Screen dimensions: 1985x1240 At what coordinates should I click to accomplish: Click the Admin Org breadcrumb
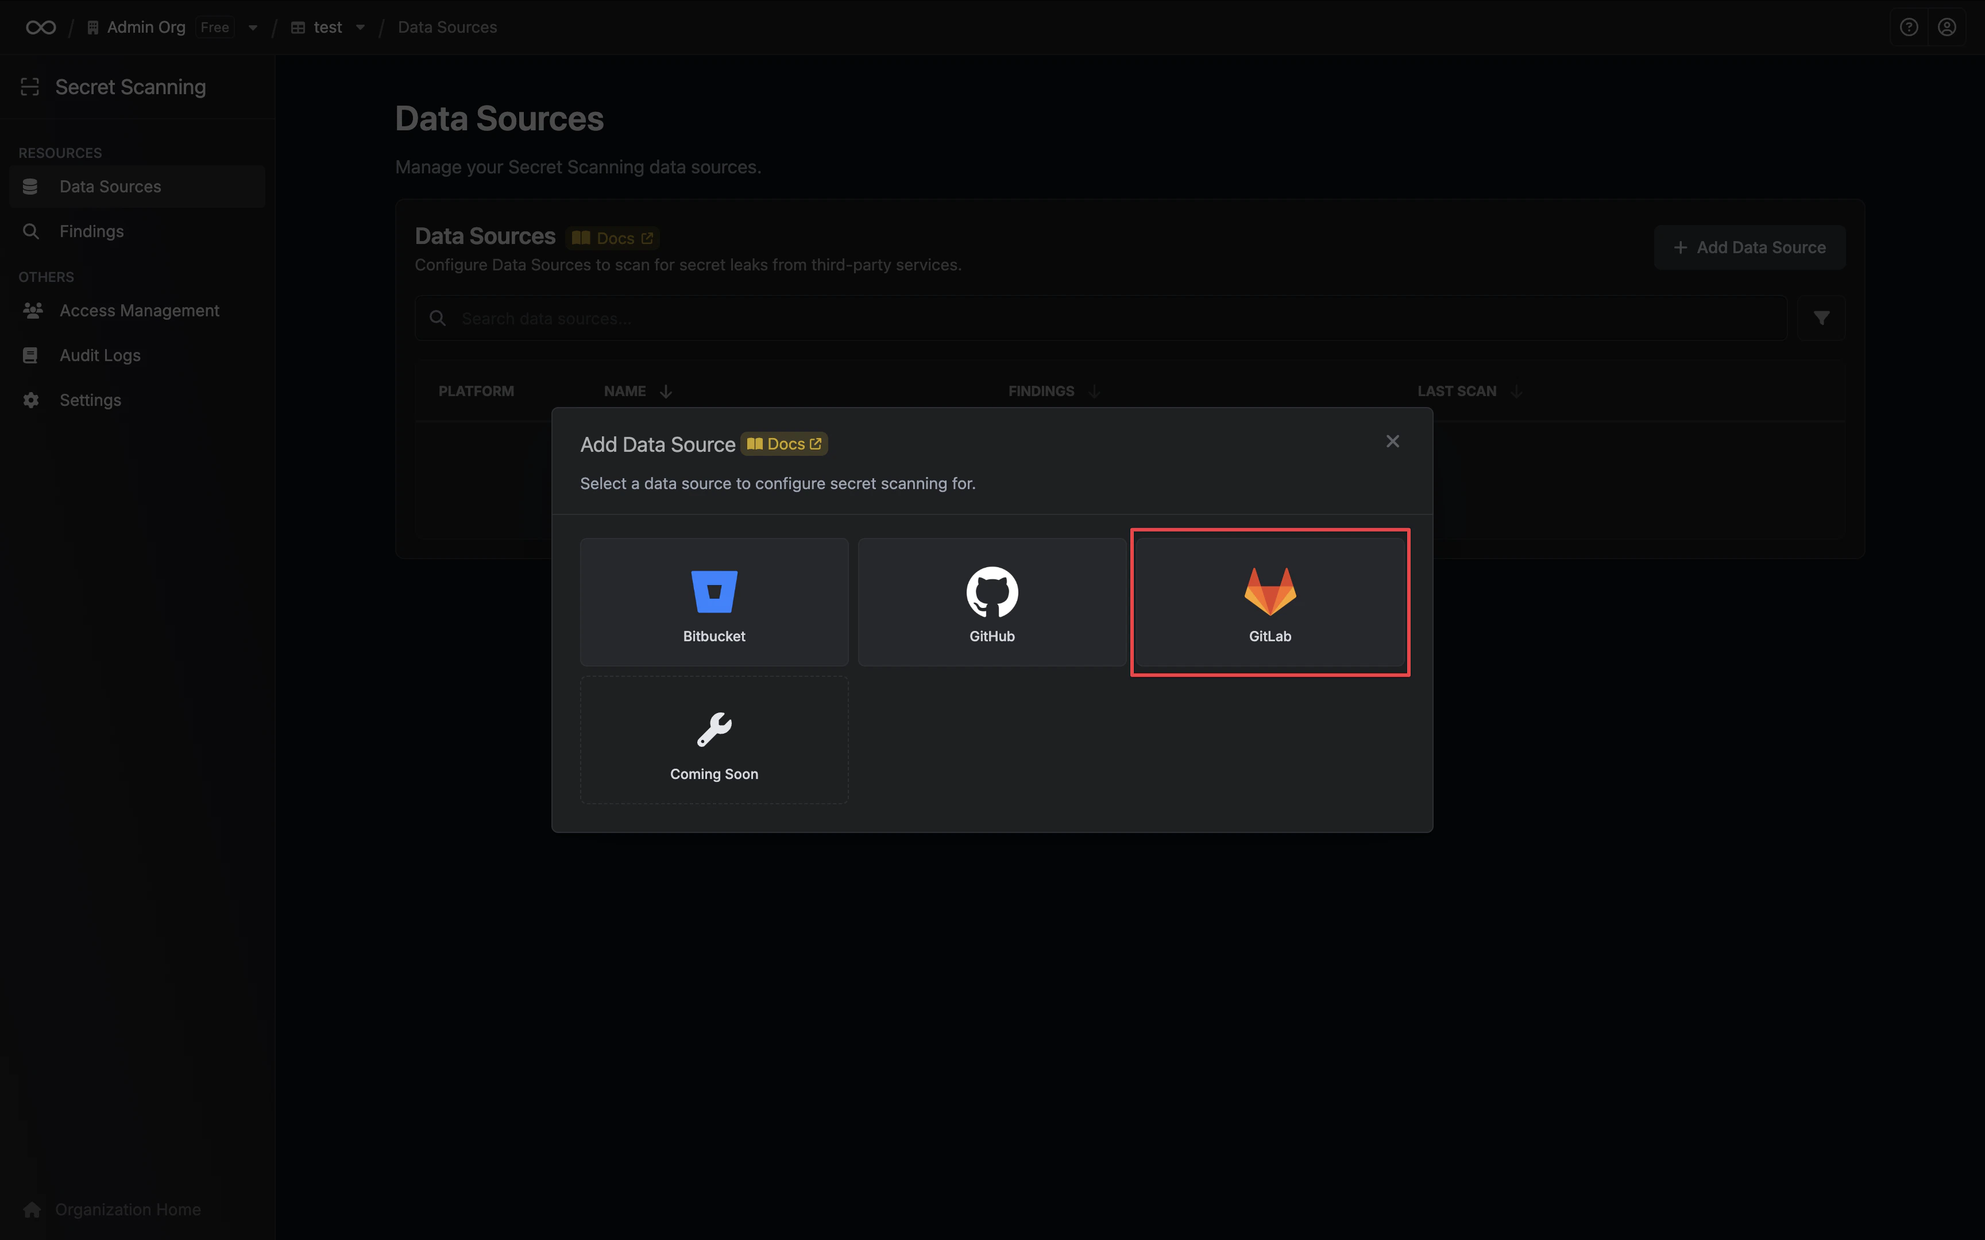point(146,27)
